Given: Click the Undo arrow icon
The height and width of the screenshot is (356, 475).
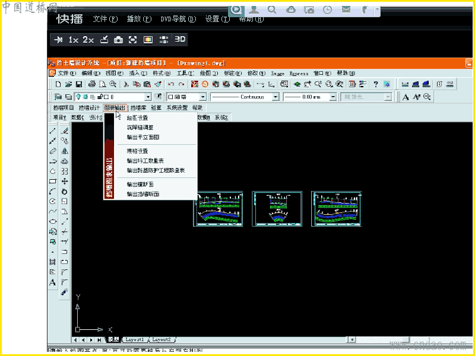Looking at the screenshot, I should (x=171, y=84).
